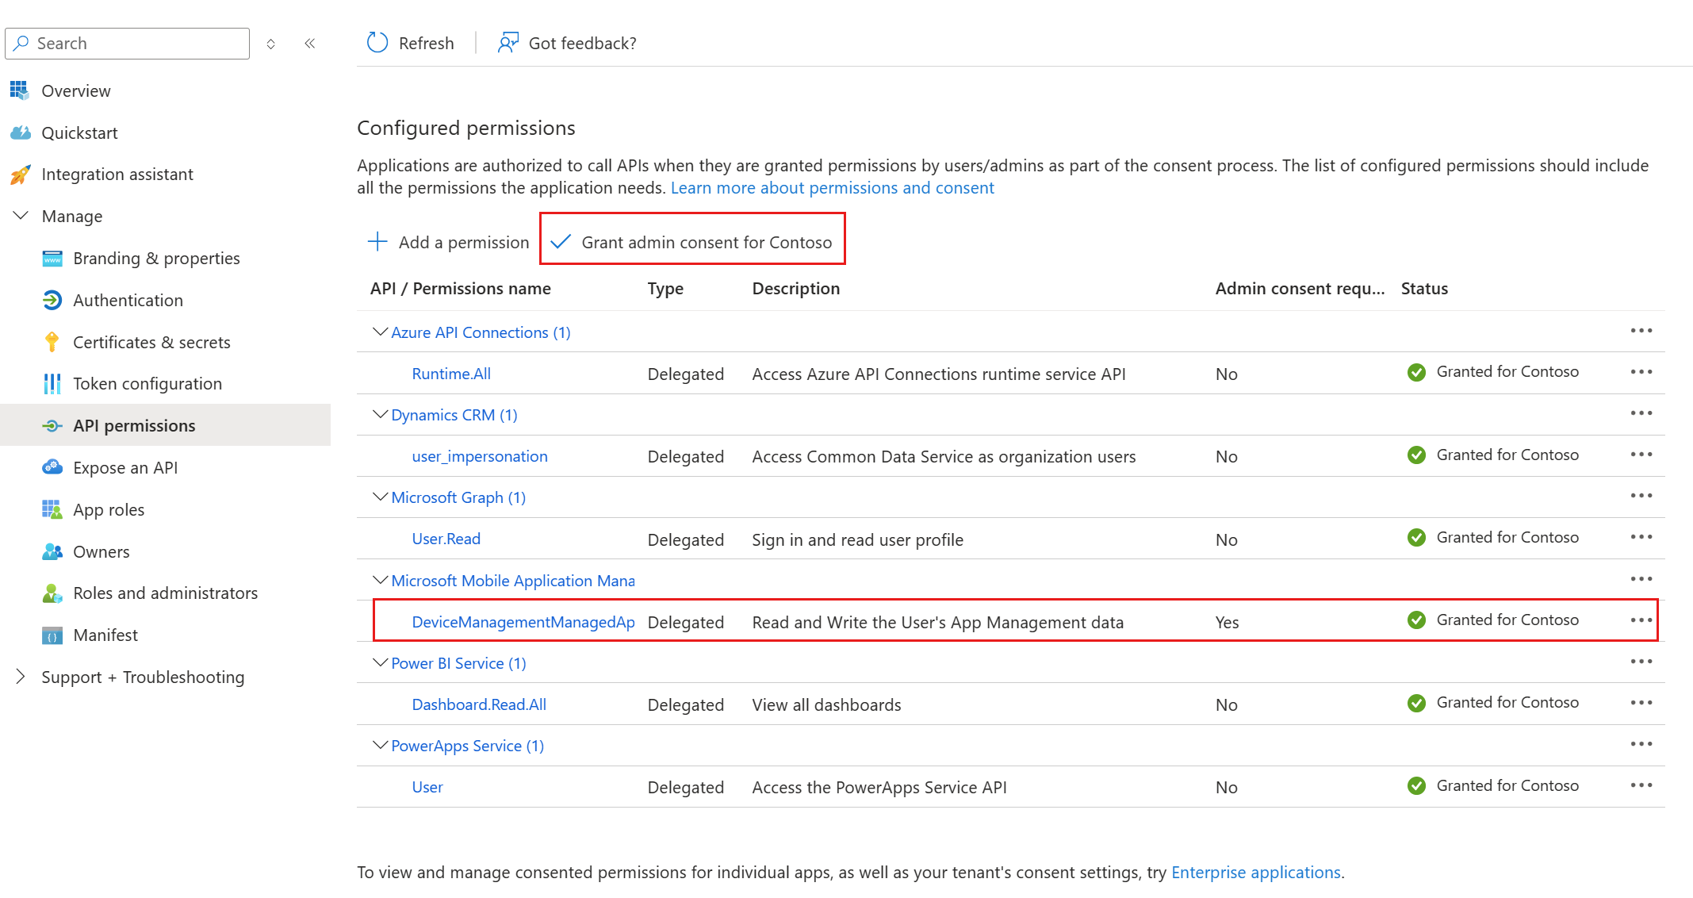Click Grant admin consent for Contoso

coord(692,242)
